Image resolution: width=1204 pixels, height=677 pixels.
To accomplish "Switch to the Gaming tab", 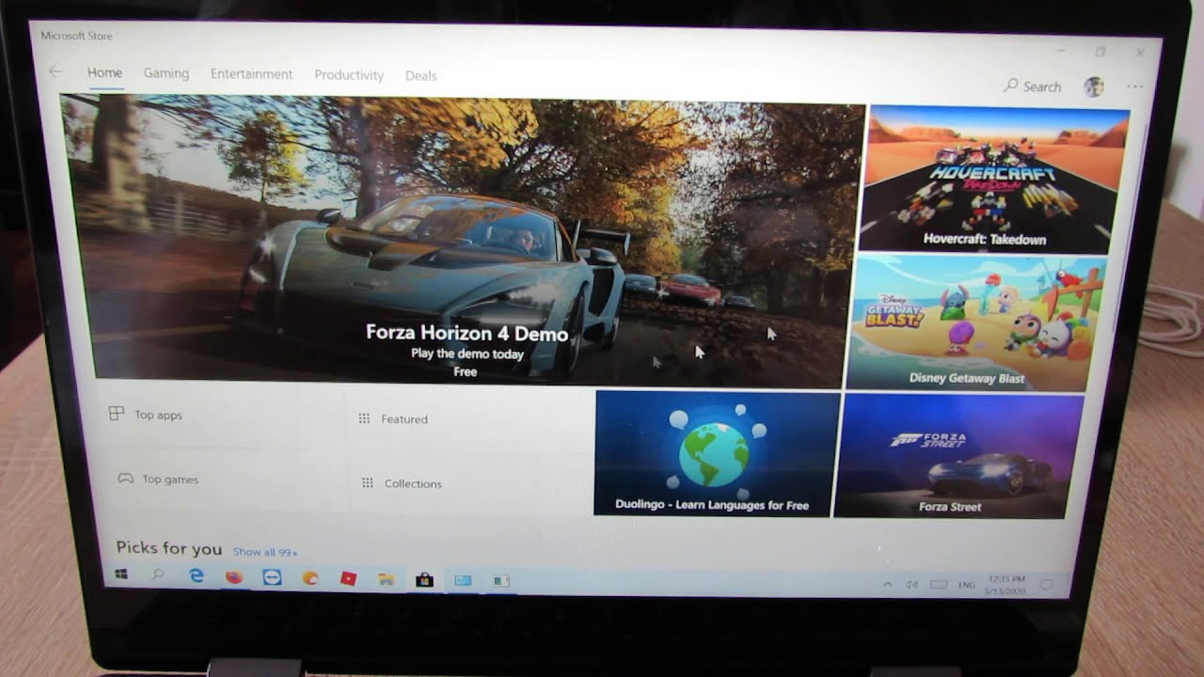I will 166,73.
